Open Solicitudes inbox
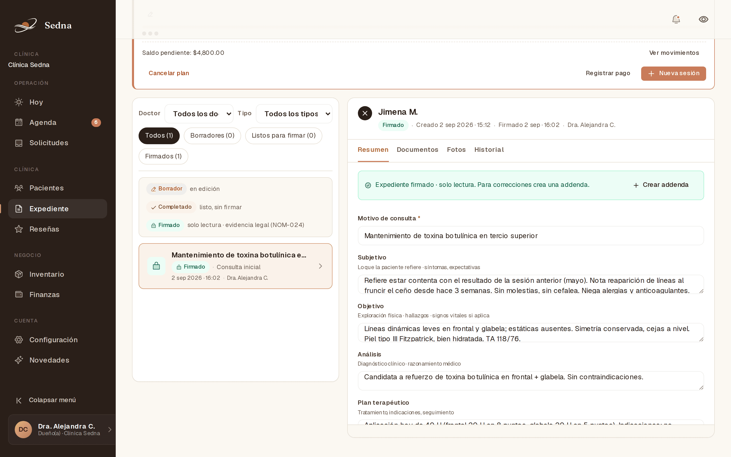 point(57,143)
